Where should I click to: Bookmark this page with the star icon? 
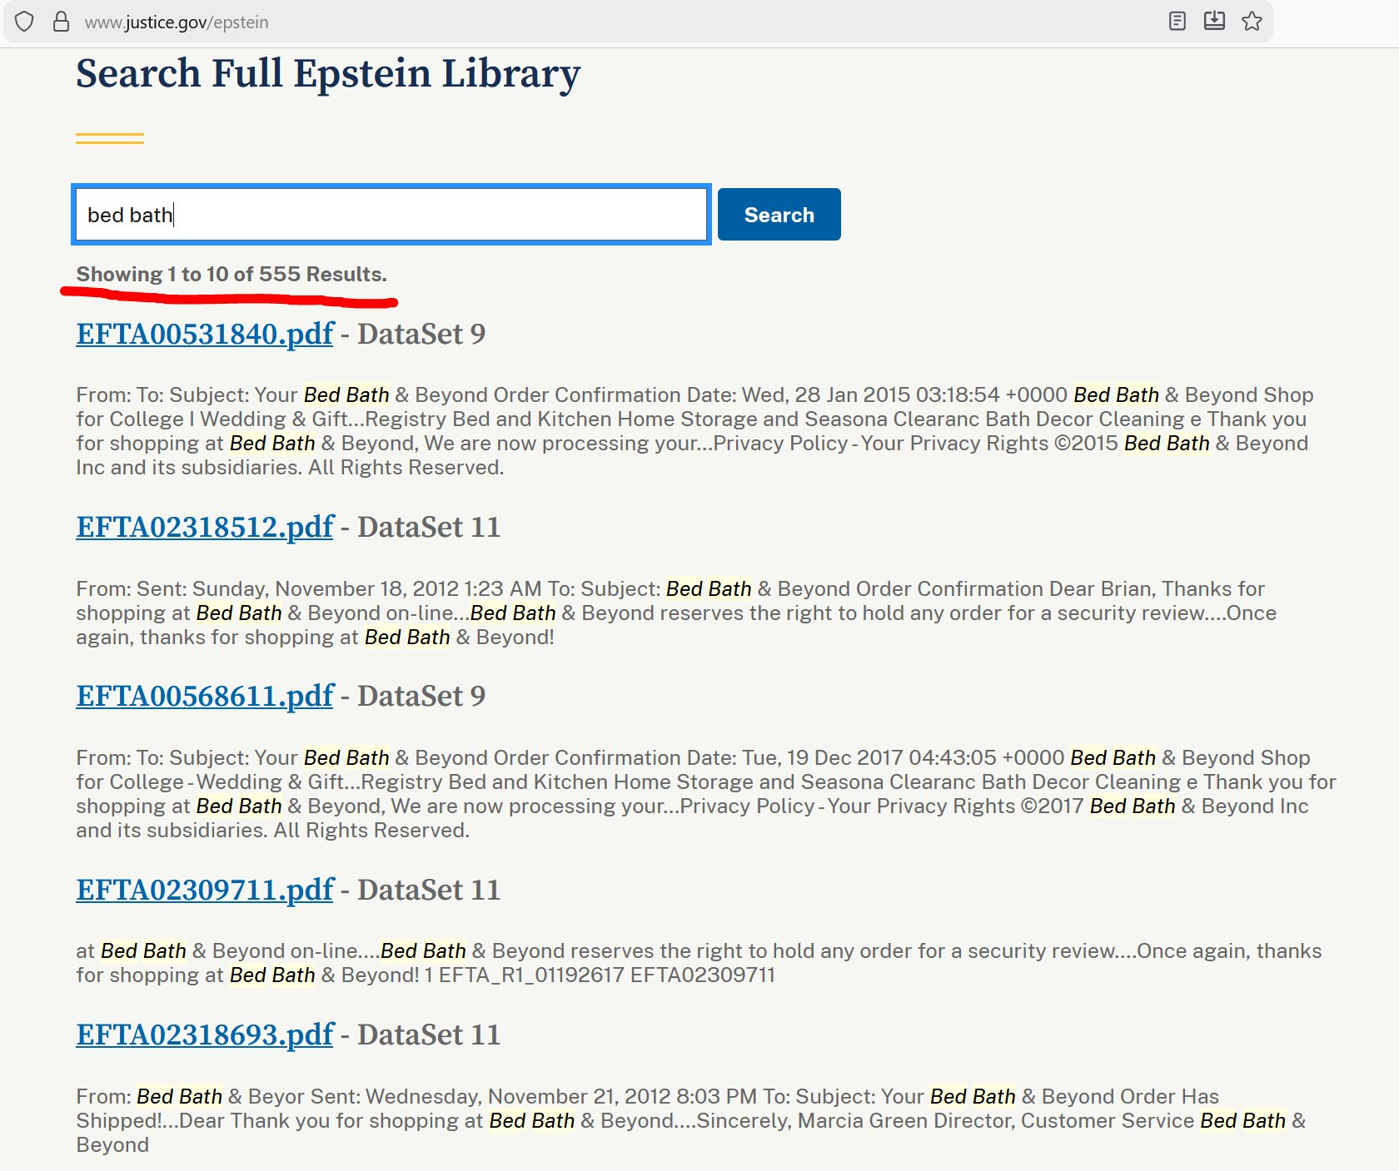tap(1252, 21)
